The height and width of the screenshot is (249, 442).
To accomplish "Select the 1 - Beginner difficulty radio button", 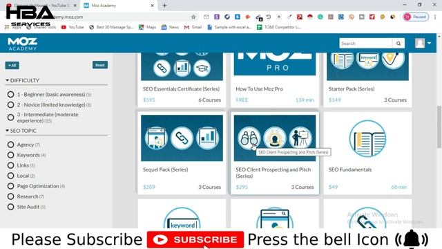I will [11, 94].
